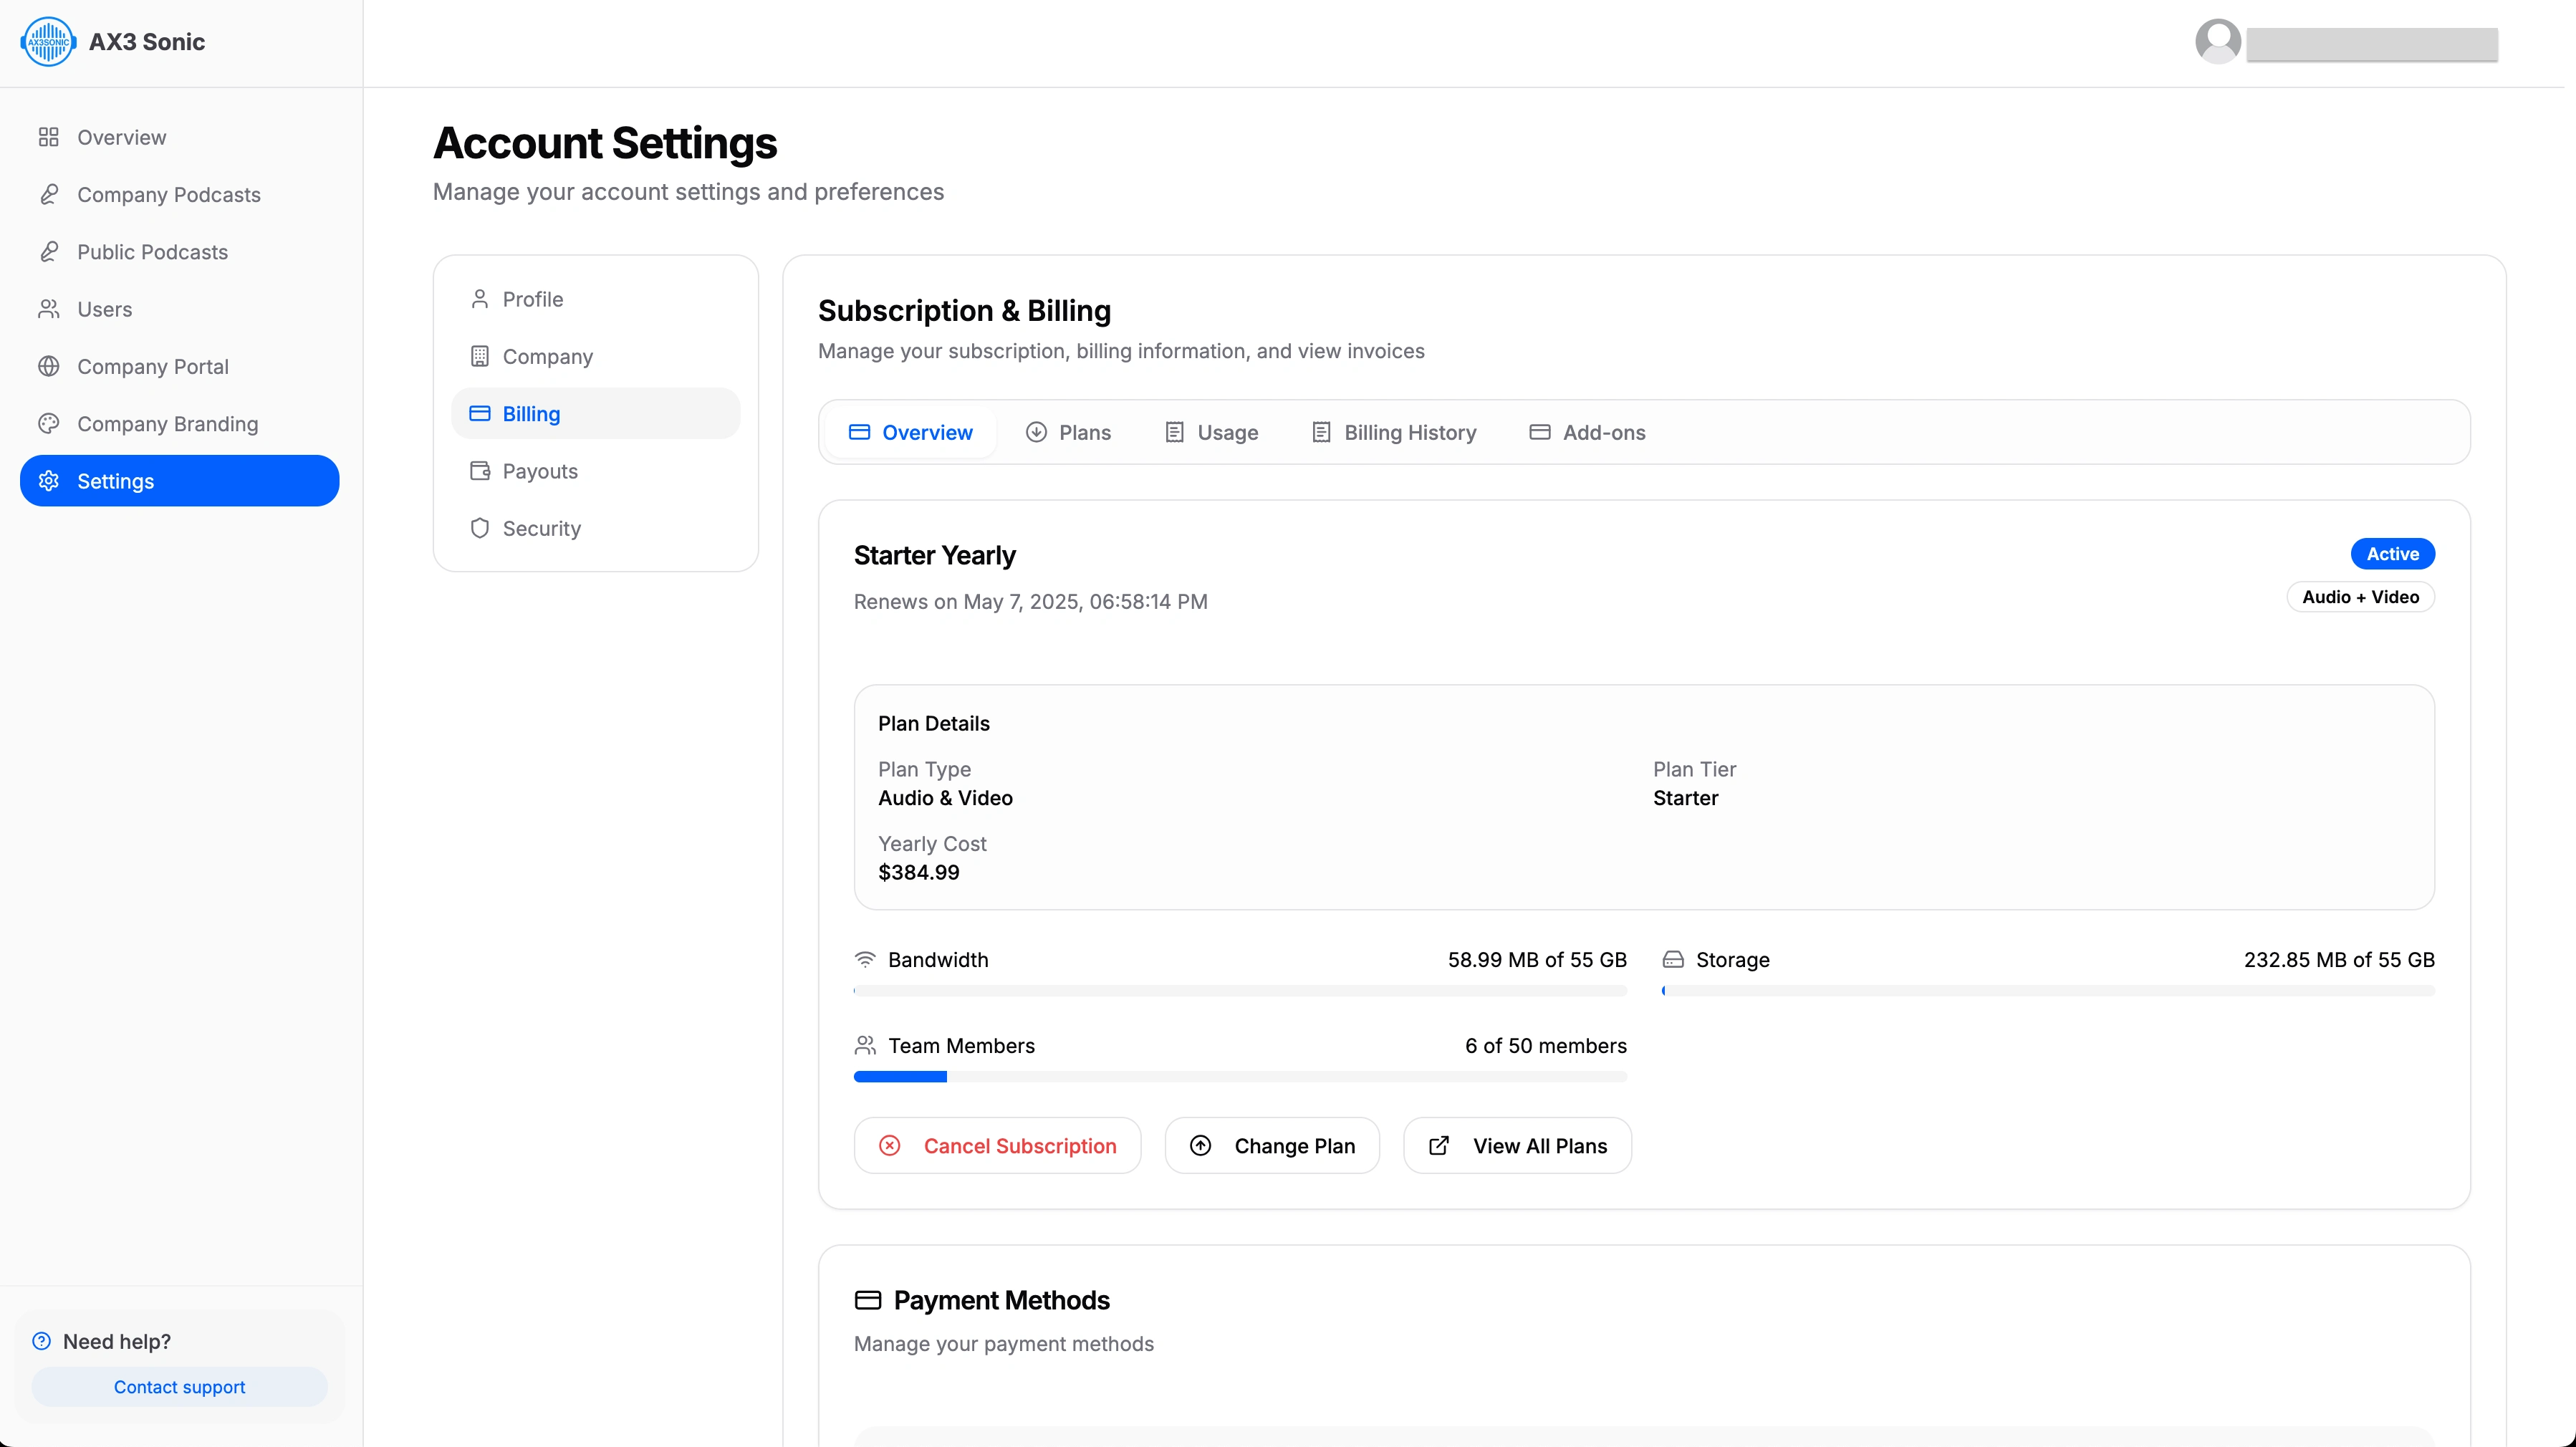Screen dimensions: 2576x1447
Task: Go to Public Podcasts page
Action: coord(180,251)
